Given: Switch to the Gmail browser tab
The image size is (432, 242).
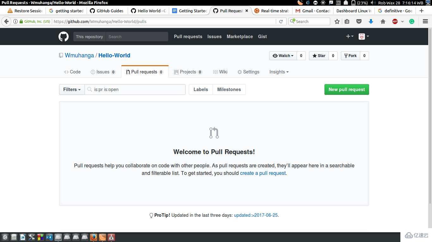Looking at the screenshot, I should 313,11.
